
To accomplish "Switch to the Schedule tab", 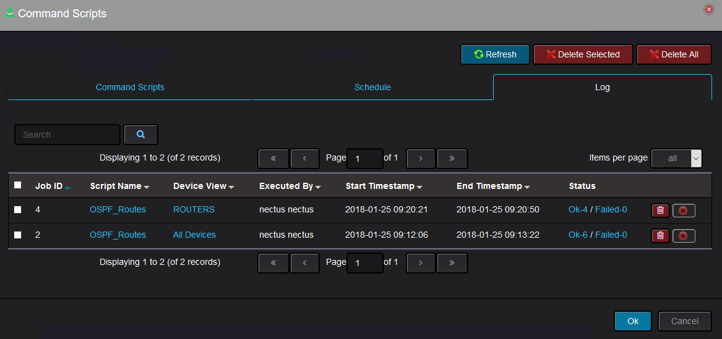I will coord(372,87).
